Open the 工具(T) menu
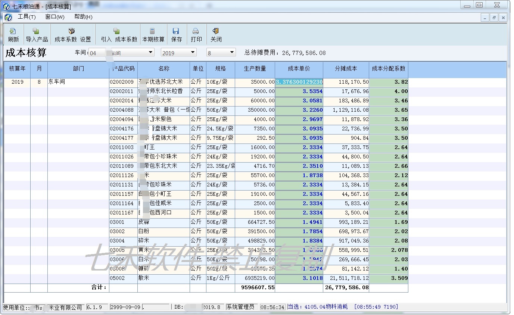The image size is (514, 315). coord(27,17)
